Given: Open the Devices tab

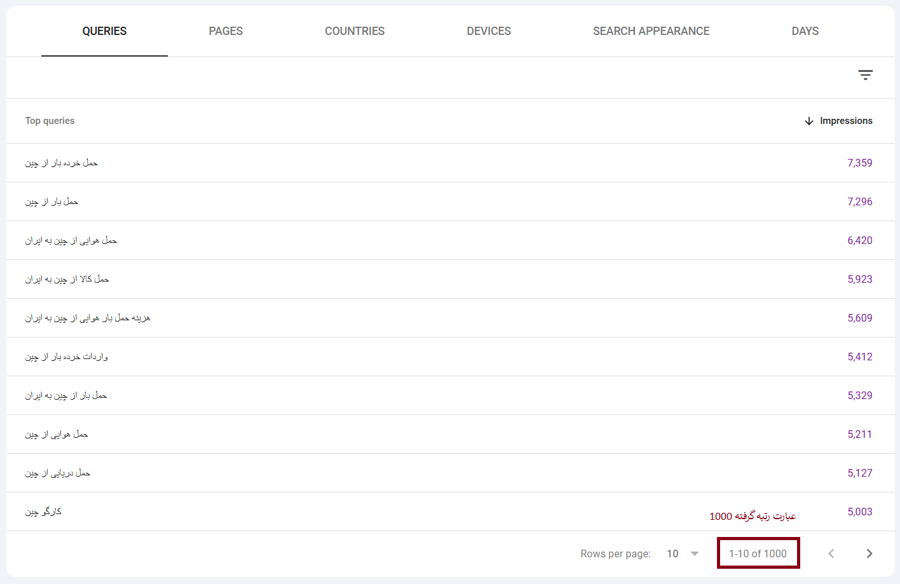Looking at the screenshot, I should (489, 31).
